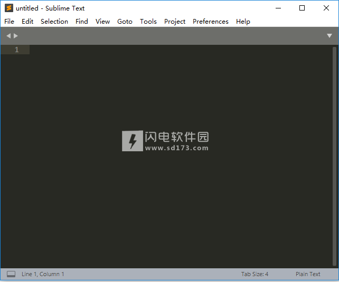Click the Line 1, Column 1 status text

[x=43, y=274]
